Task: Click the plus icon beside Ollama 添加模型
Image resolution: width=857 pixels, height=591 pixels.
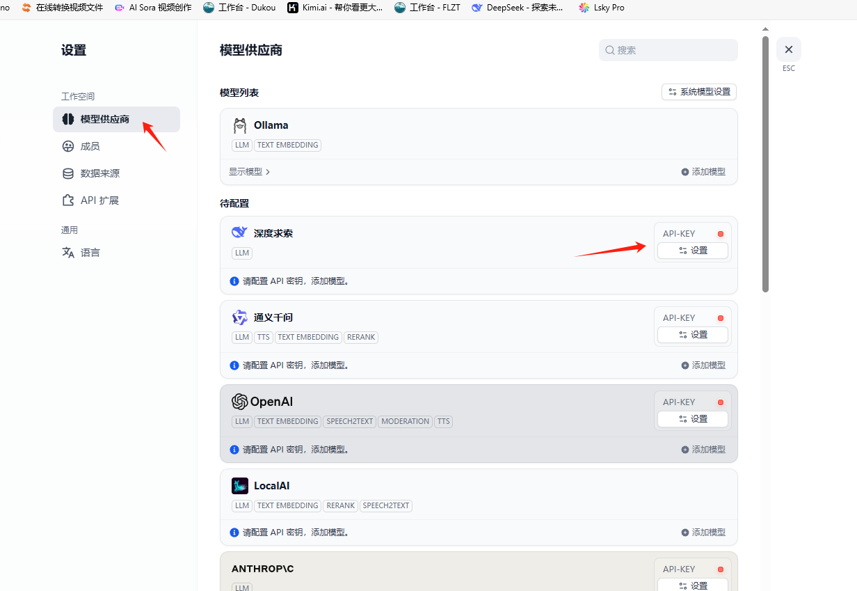Action: (x=685, y=172)
